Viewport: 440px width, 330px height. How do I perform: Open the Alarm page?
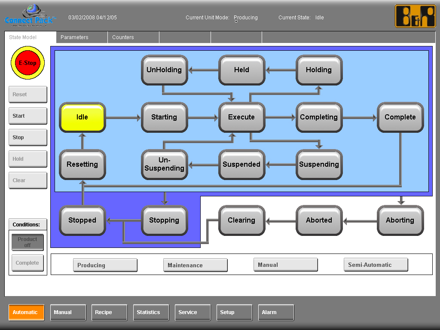276,312
